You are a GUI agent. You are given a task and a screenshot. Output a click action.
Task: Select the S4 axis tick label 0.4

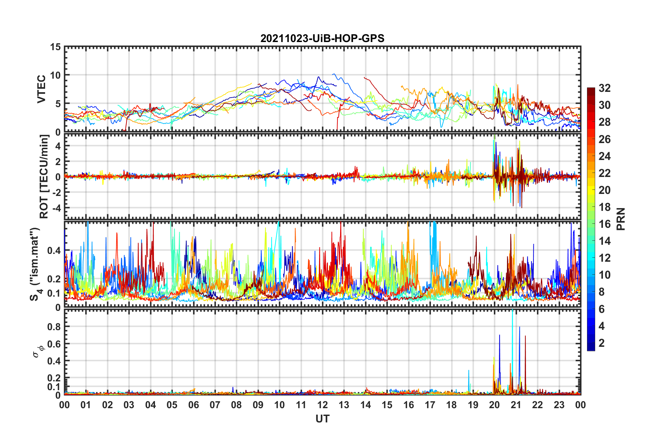coord(54,251)
